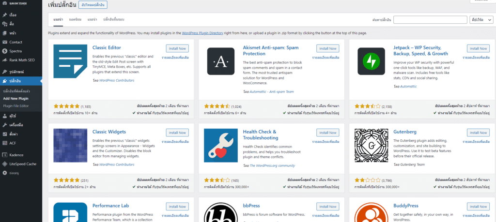Open the Performance Lab title link

[x=111, y=206]
